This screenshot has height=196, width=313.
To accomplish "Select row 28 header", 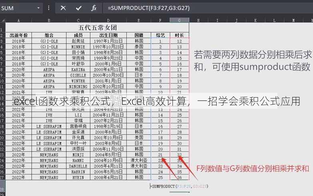I will point(2,187).
